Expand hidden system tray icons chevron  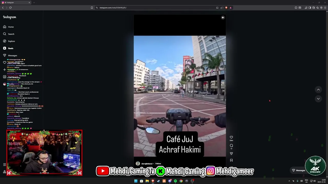(x=289, y=181)
